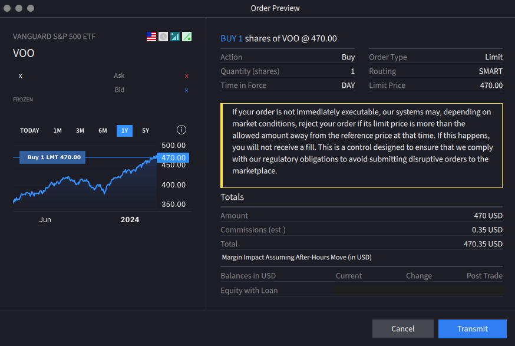Click the 470.00 price label on chart axis
Screen dimensions: 515x346
tap(173, 158)
